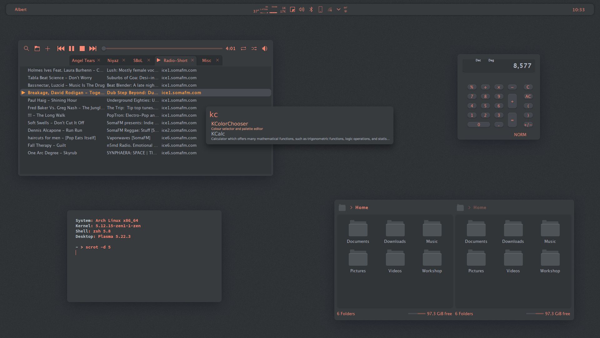Open the volume icon in the system tray
Screen dimensions: 600x338
[301, 9]
